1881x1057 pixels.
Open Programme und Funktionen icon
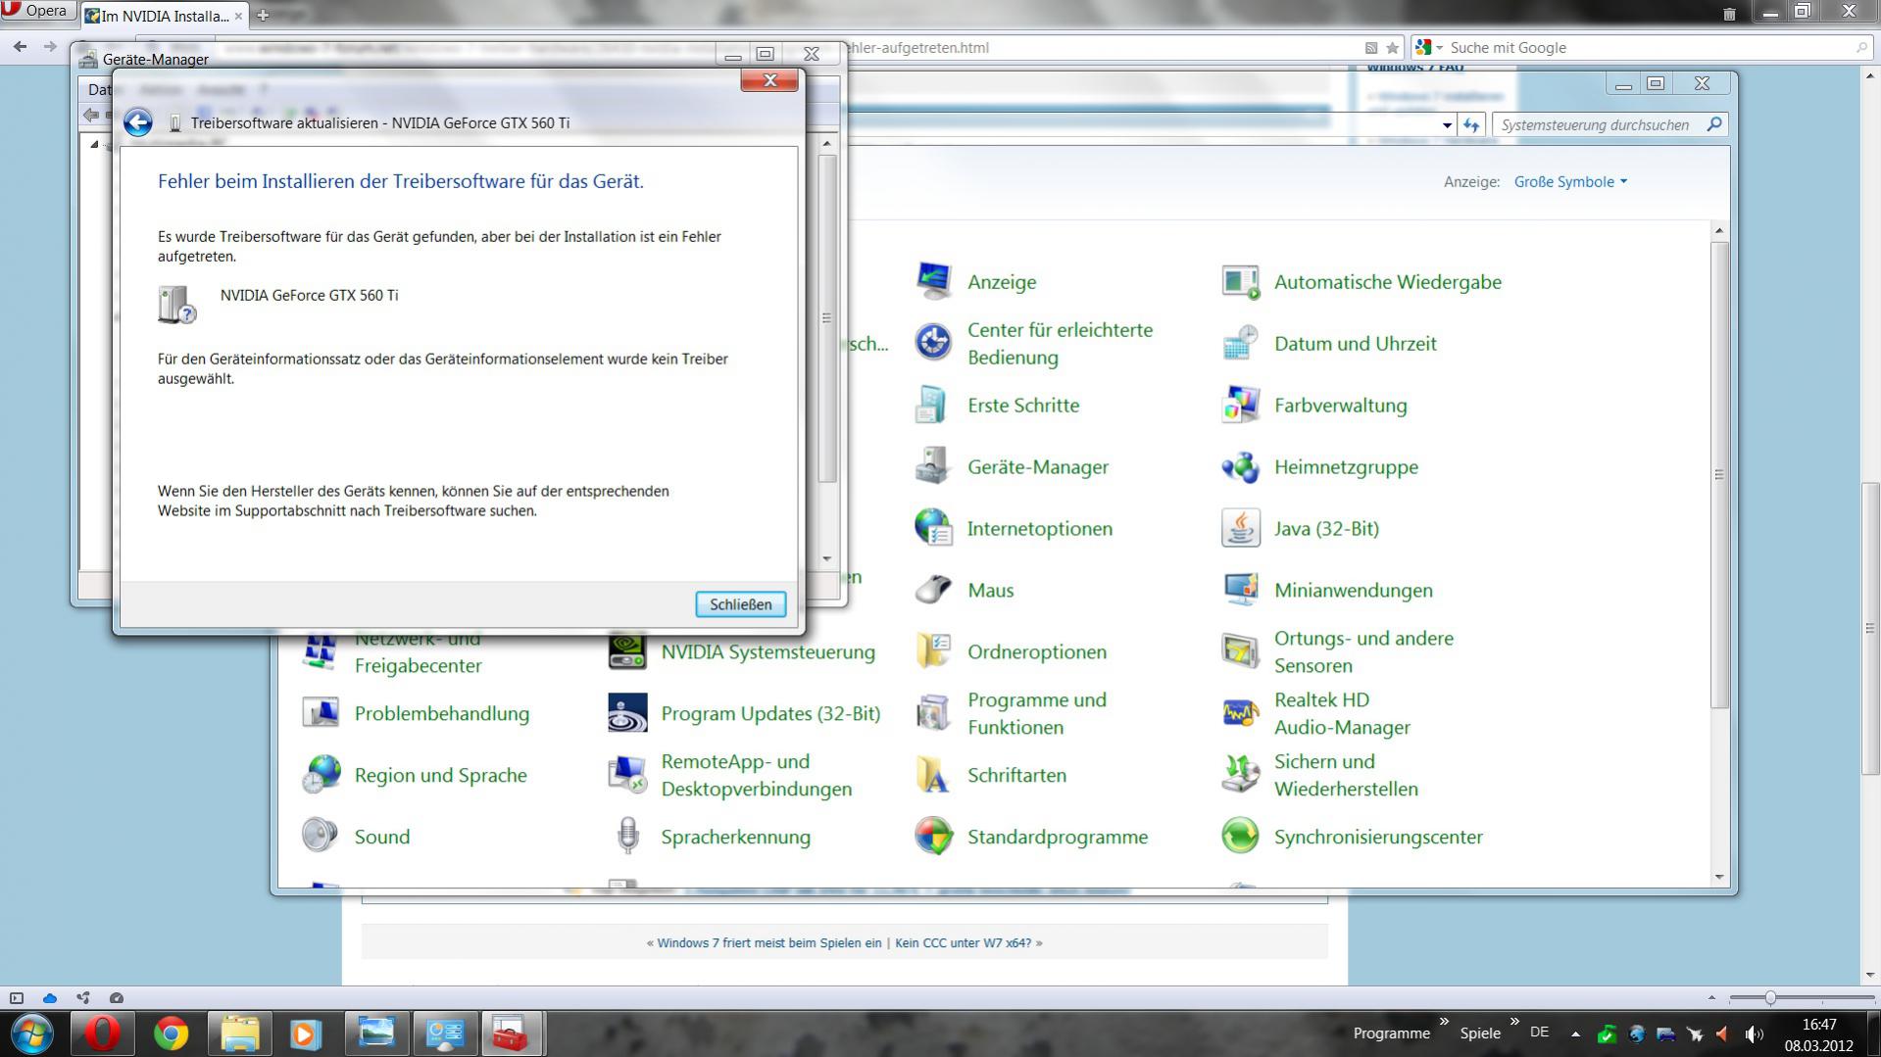[933, 714]
